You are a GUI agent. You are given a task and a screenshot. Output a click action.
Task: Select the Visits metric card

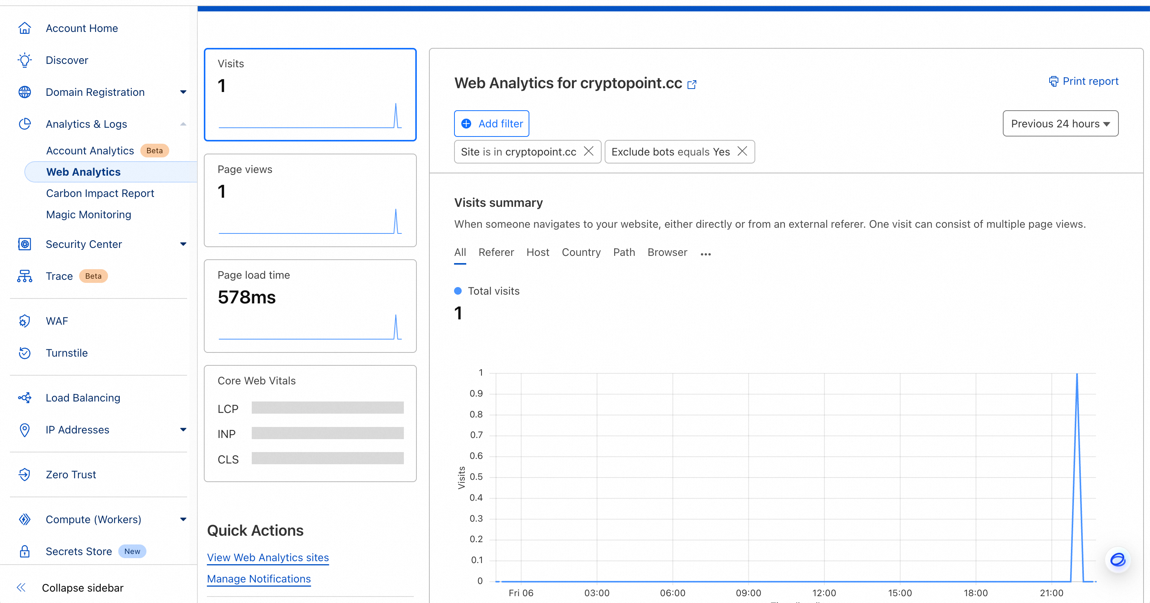pos(310,95)
